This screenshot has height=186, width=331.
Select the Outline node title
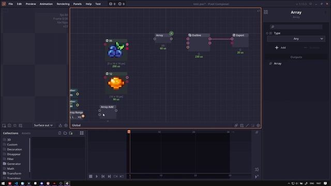click(197, 35)
